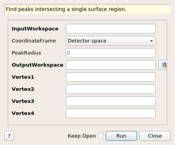The height and width of the screenshot is (145, 175).
Task: Click the bold OutputWorkspace label
Action: pyautogui.click(x=38, y=65)
